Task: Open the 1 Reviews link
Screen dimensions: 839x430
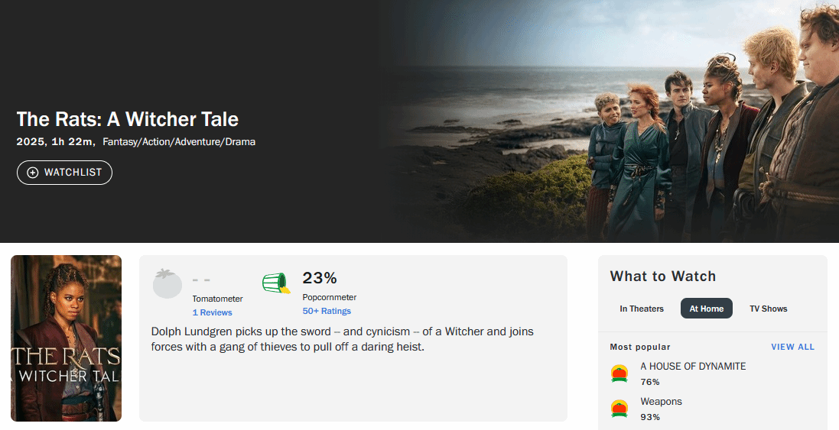Action: click(x=212, y=312)
